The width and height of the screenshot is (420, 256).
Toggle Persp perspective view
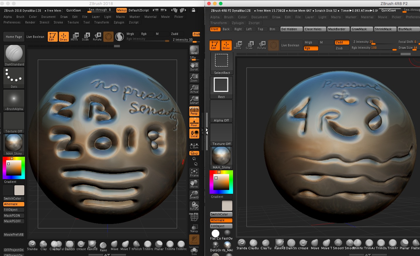[x=194, y=111]
